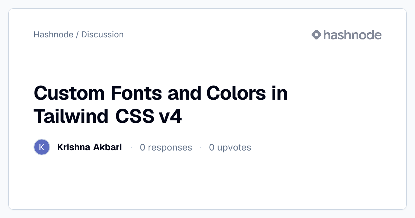Select the title line 'Custom Fonts and Colors in'

tap(161, 93)
